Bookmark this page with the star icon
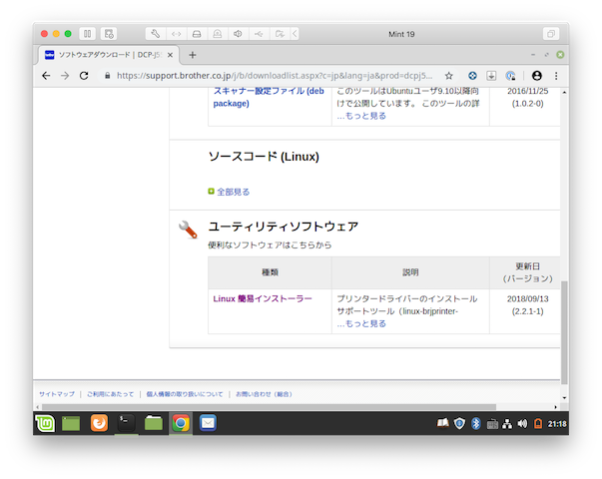The image size is (602, 479). (448, 75)
